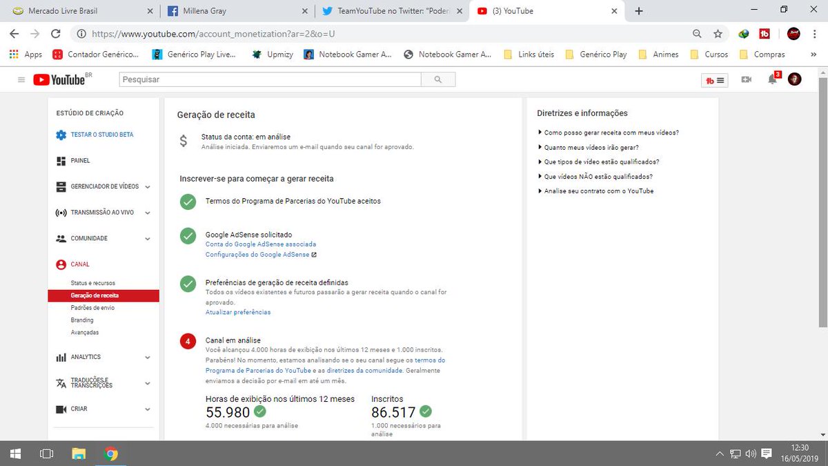Open Padrões de envio submenu item
828x466 pixels.
92,308
